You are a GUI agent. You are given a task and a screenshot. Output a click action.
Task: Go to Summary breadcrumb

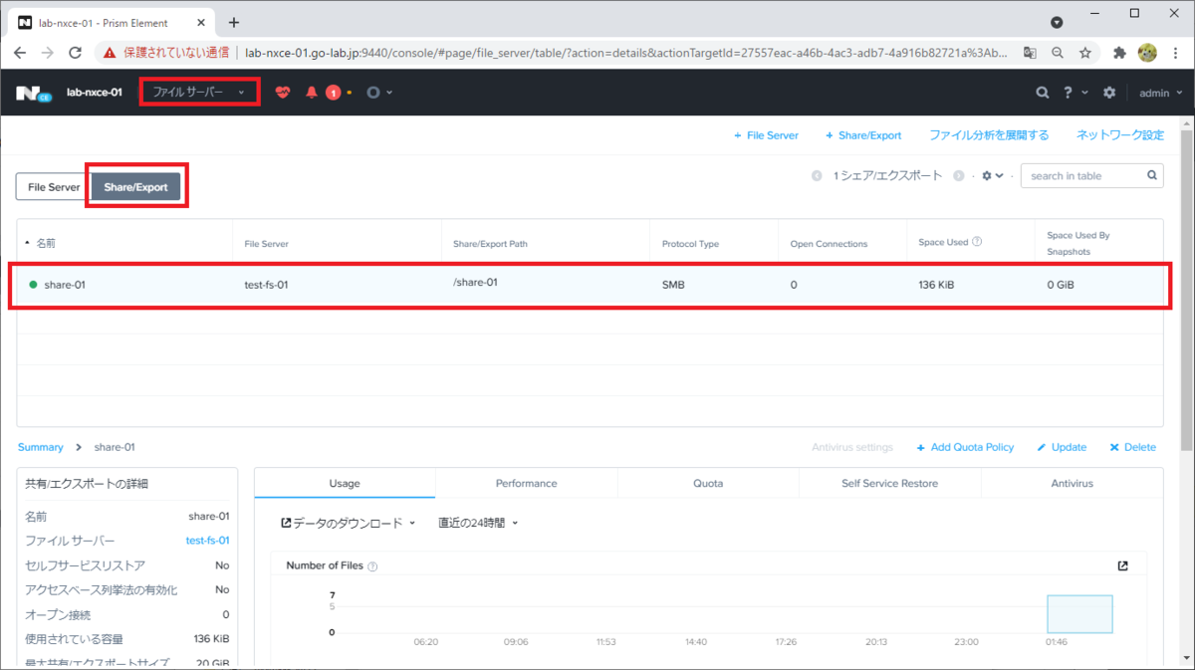coord(40,447)
